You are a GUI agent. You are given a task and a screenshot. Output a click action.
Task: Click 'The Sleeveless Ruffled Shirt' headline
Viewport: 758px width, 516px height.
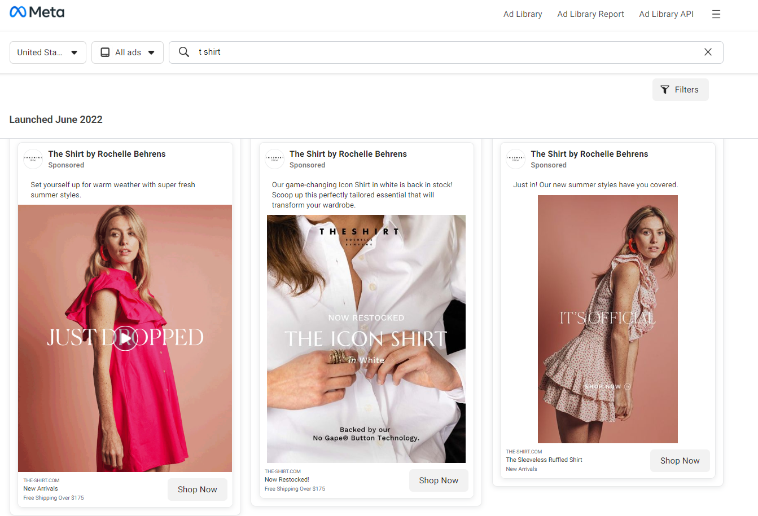pyautogui.click(x=544, y=460)
